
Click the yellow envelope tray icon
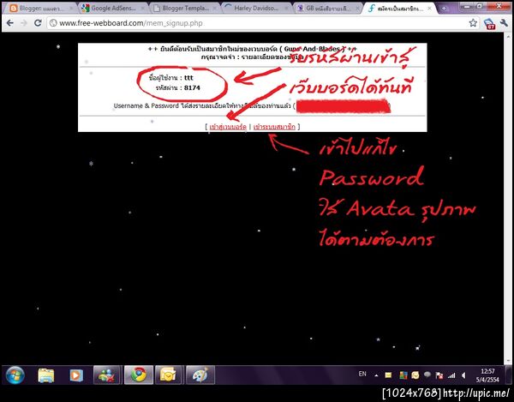388,375
